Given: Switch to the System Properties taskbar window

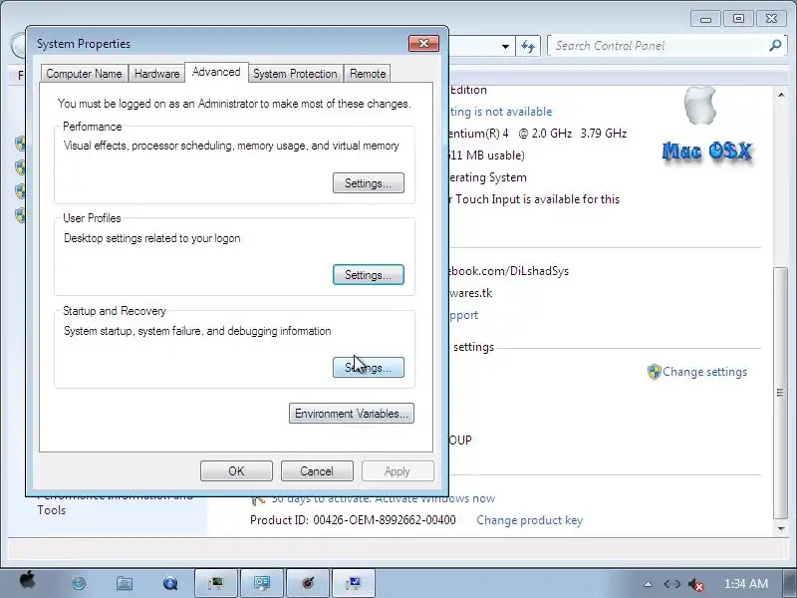Looking at the screenshot, I should [354, 583].
